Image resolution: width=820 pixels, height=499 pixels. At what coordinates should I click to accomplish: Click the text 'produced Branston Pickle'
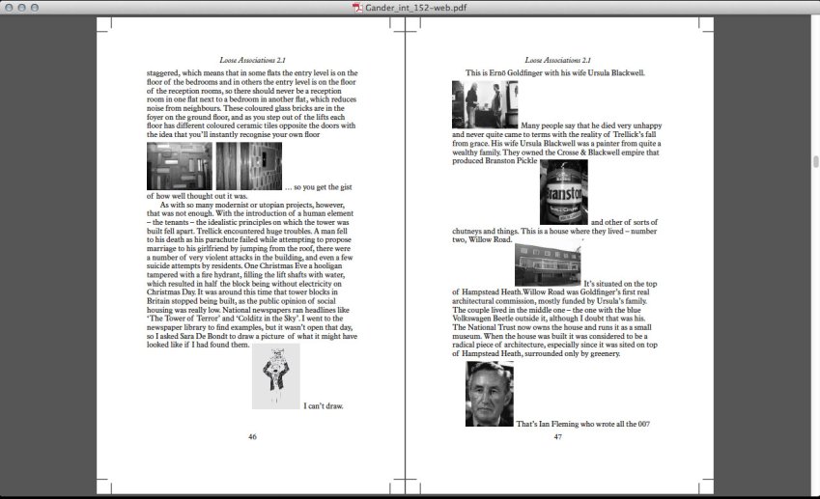pos(495,160)
